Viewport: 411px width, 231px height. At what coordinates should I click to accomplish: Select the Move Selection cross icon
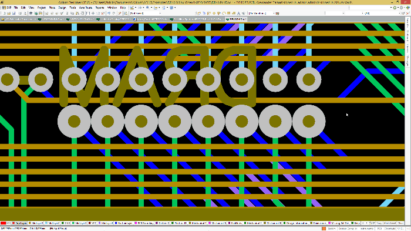tap(93, 13)
